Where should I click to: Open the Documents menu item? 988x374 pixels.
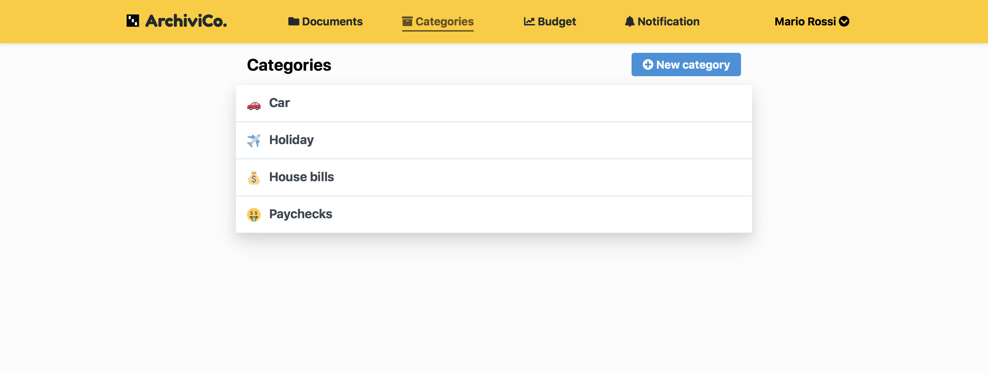pyautogui.click(x=332, y=22)
